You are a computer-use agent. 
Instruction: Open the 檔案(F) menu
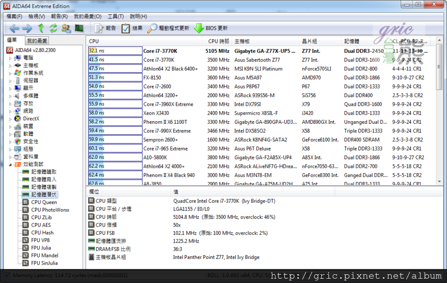(14, 17)
